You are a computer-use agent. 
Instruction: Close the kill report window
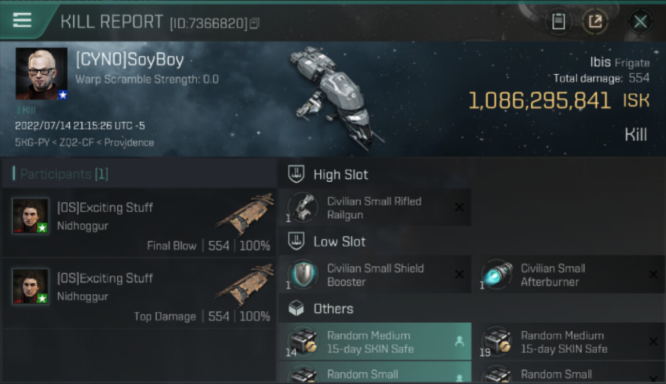pyautogui.click(x=640, y=22)
